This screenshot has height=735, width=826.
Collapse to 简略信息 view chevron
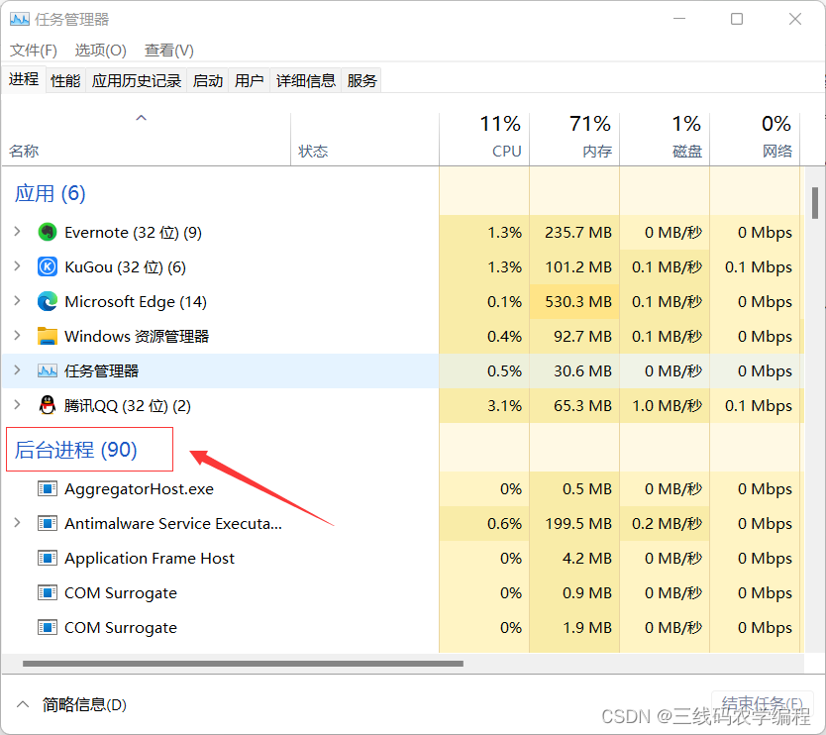coord(23,704)
